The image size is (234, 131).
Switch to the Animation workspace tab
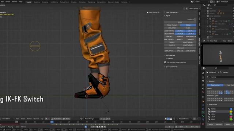pyautogui.click(x=82, y=2)
